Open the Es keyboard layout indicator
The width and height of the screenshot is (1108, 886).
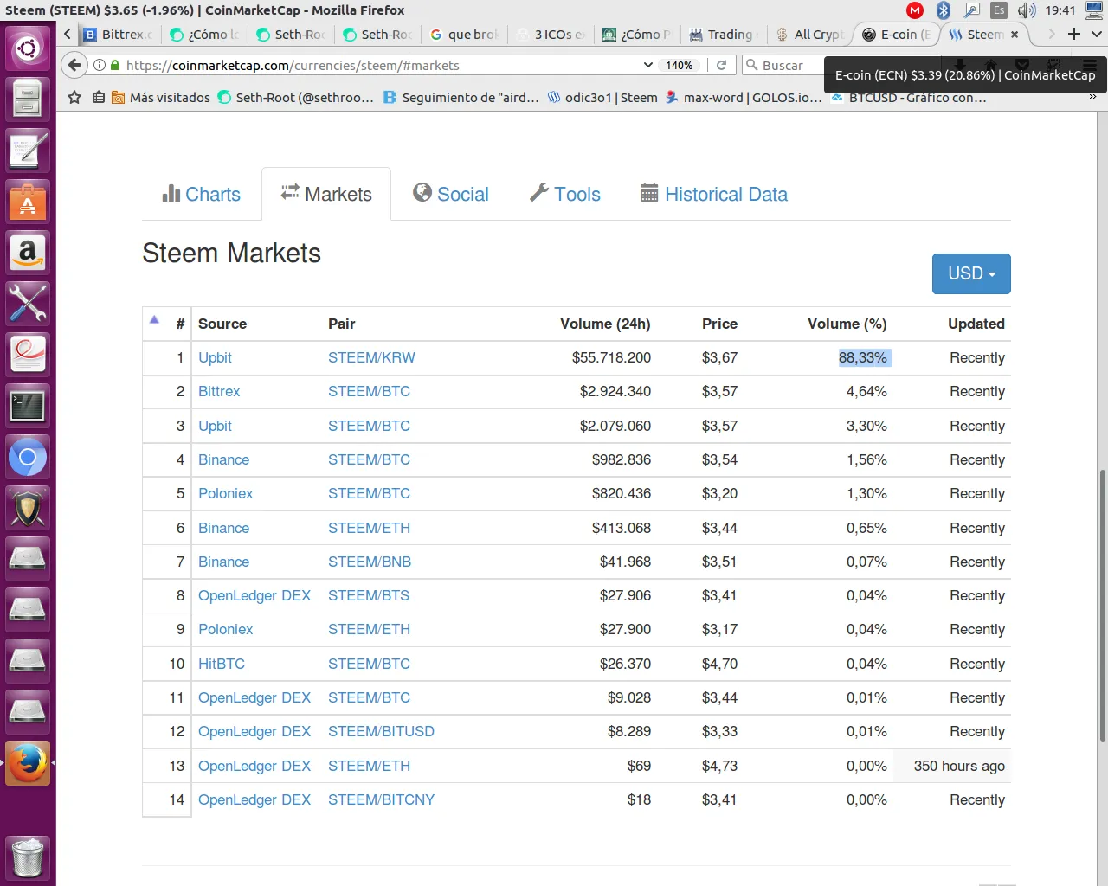click(999, 10)
